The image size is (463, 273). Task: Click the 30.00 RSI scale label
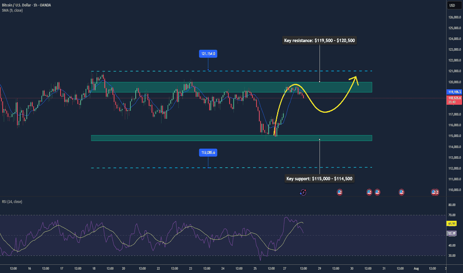(x=452, y=256)
